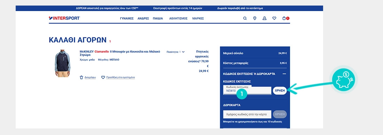Click the Διαγράφω link

click(x=90, y=78)
